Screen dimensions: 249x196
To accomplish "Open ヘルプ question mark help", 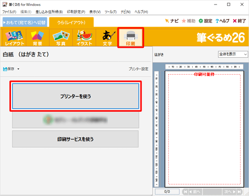I will [x=223, y=21].
